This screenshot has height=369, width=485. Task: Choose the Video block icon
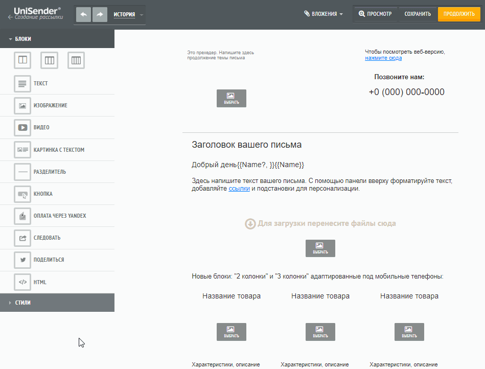point(22,128)
